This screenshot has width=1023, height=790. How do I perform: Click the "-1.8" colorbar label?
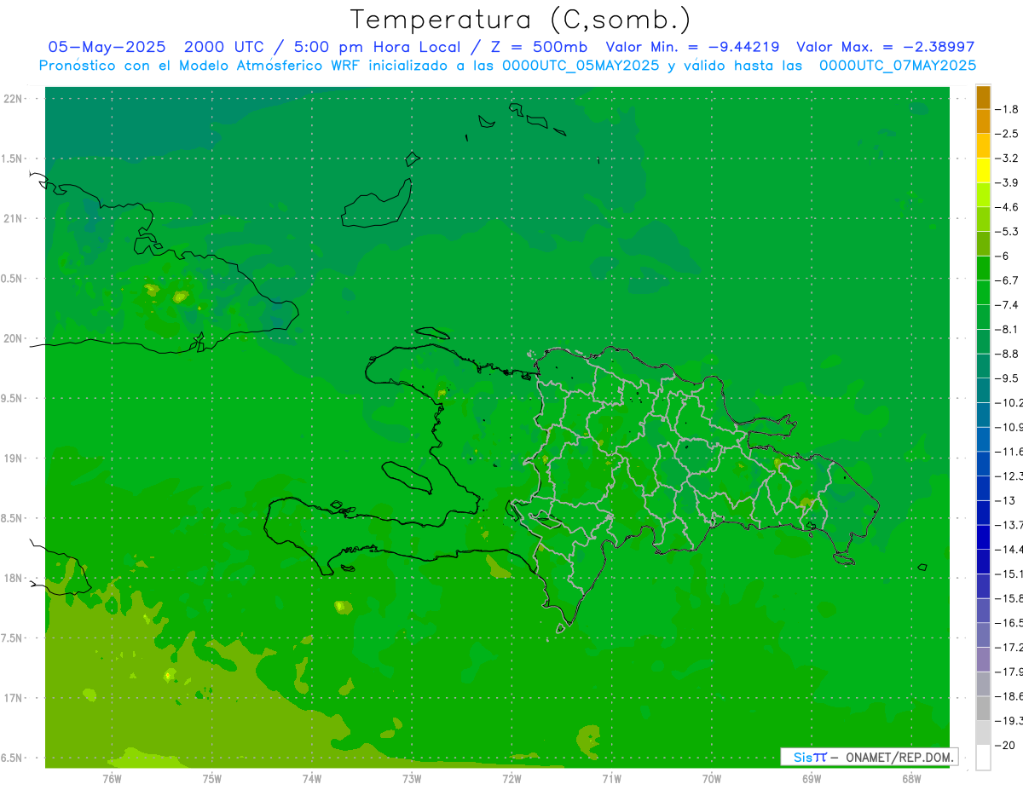(1008, 109)
